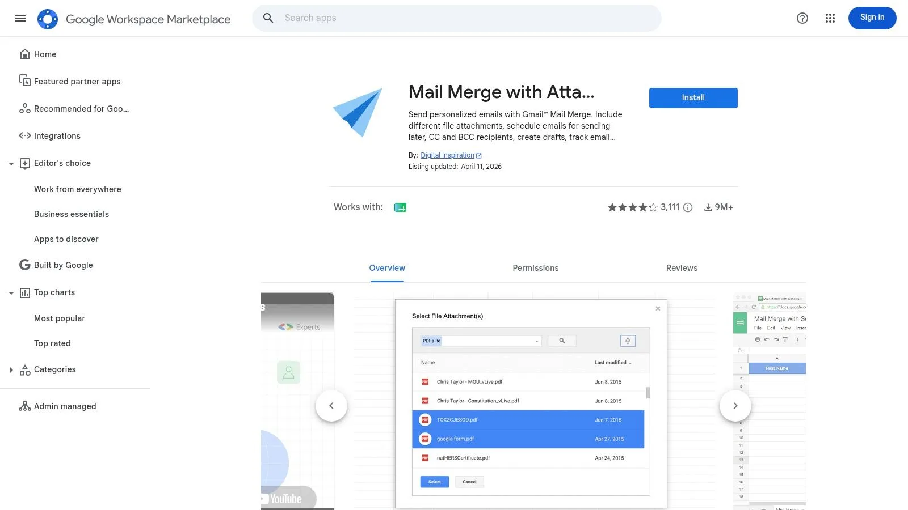Open Apps to discover
Screen dimensions: 908x510
(66, 239)
